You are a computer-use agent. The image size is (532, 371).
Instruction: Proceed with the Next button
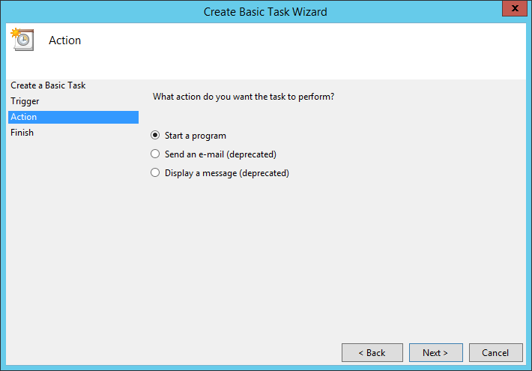[435, 353]
